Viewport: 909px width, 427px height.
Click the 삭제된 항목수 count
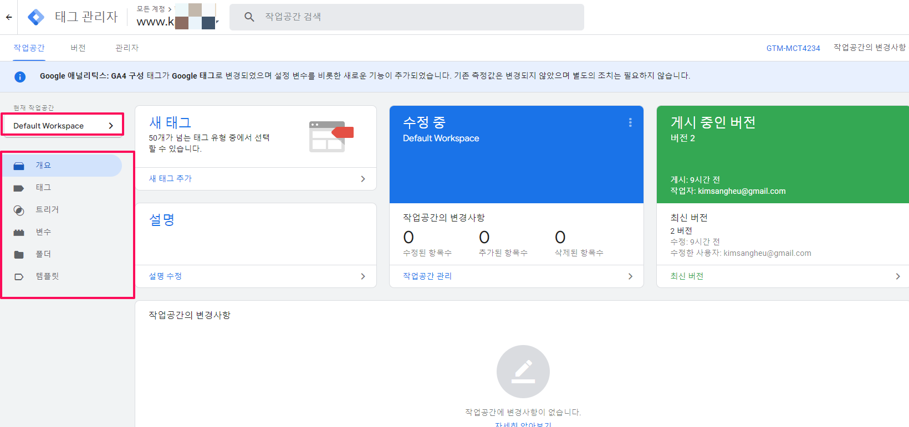(560, 238)
